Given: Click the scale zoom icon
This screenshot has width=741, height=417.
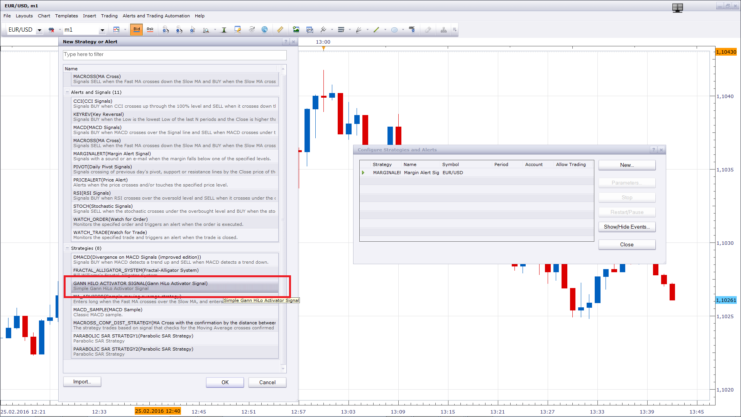Looking at the screenshot, I should tap(206, 30).
